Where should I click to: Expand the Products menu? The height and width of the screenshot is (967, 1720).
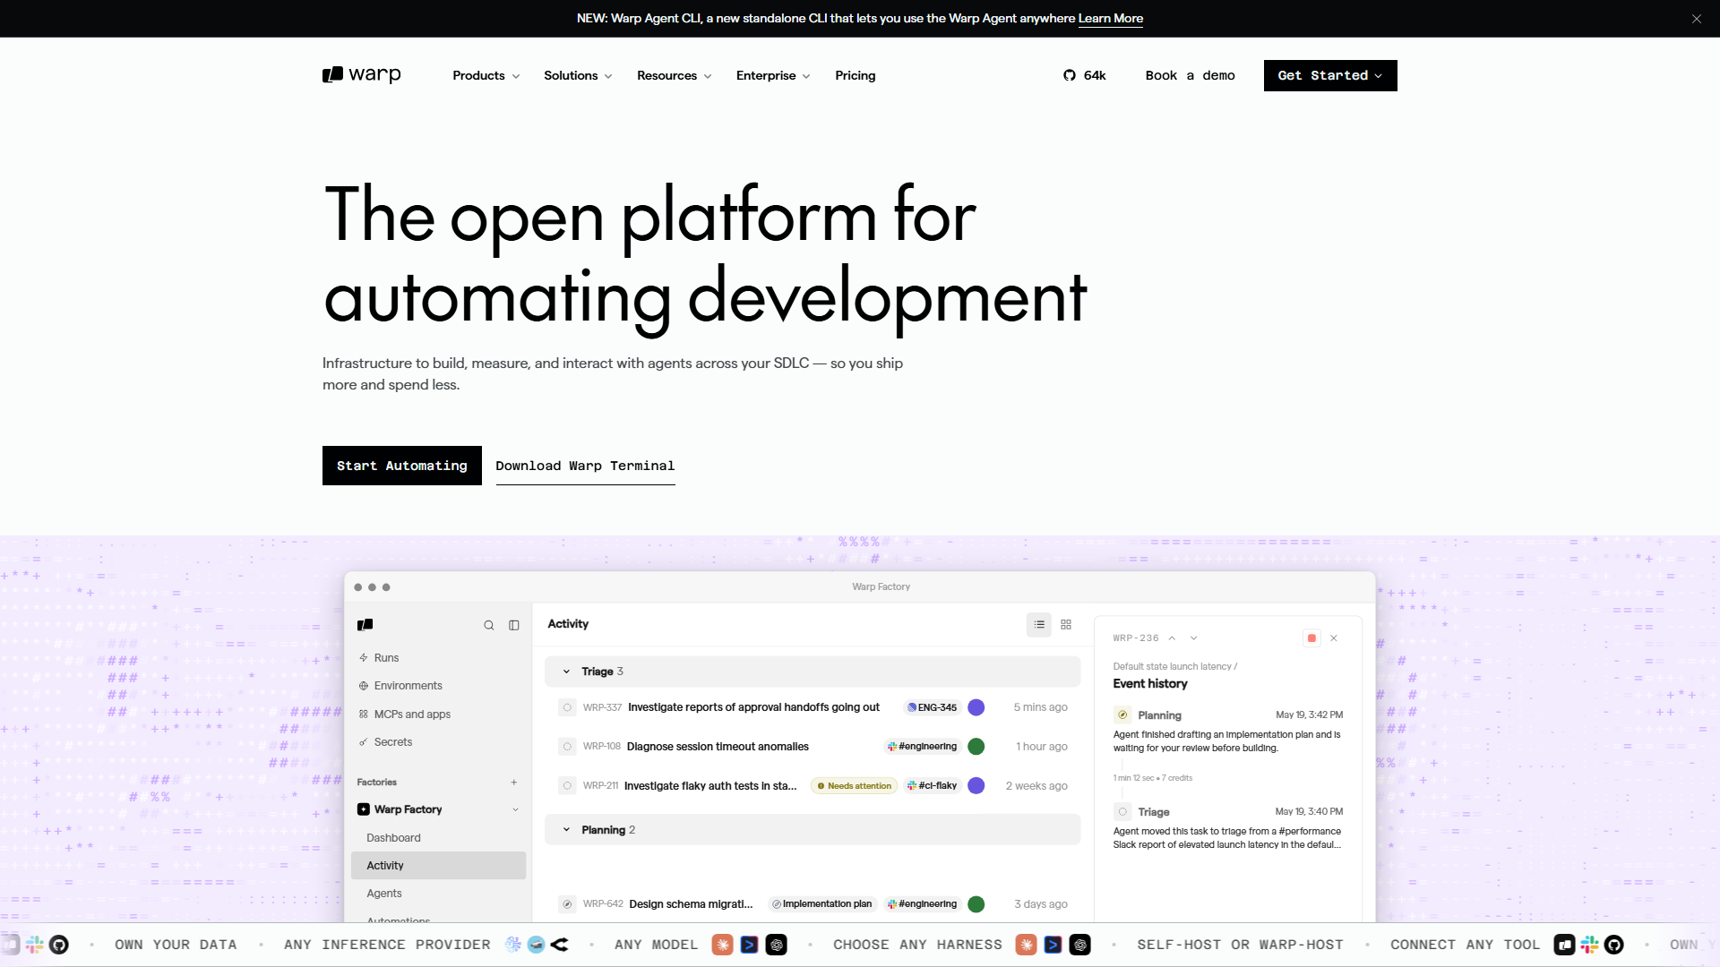point(486,75)
